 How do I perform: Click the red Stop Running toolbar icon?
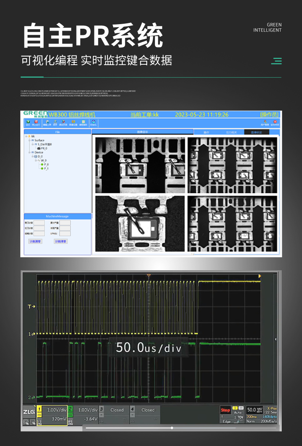[36, 122]
